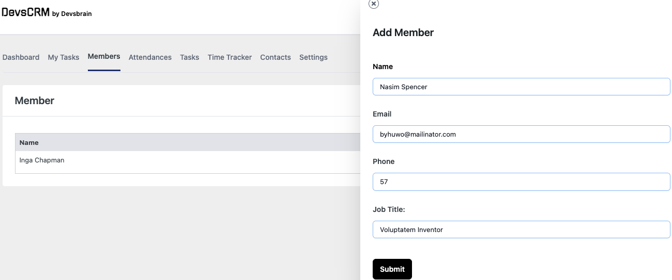Focus the Job Title input field
Viewport: 672px width, 280px height.
point(522,229)
